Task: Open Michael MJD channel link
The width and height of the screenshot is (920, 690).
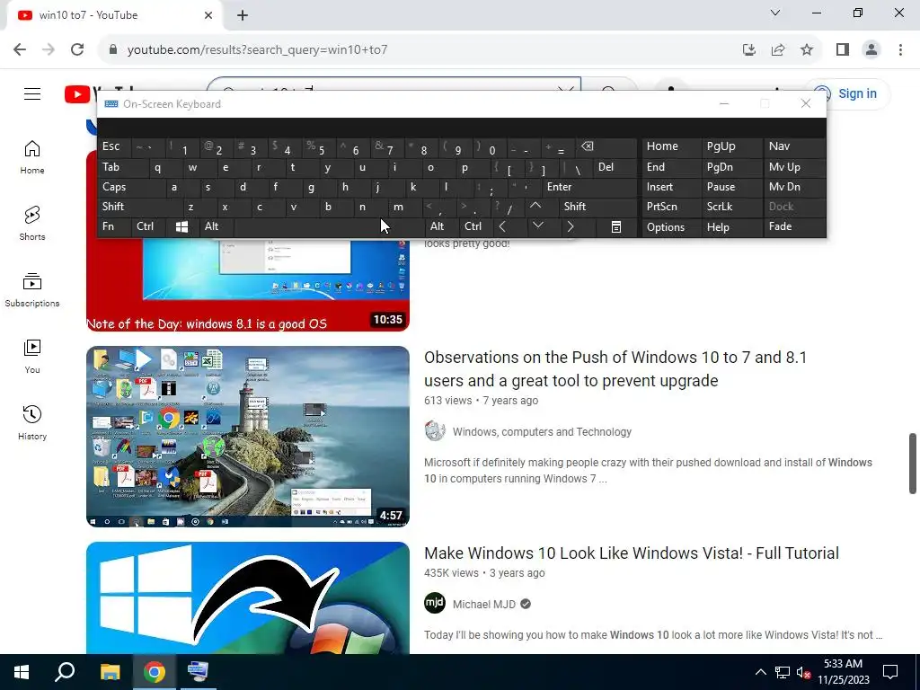Action: [x=484, y=605]
